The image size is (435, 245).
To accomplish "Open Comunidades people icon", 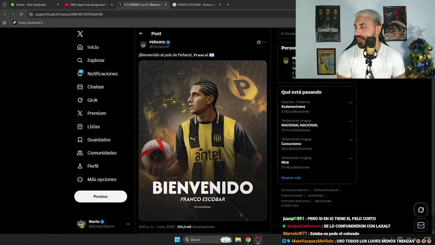I will click(x=80, y=153).
